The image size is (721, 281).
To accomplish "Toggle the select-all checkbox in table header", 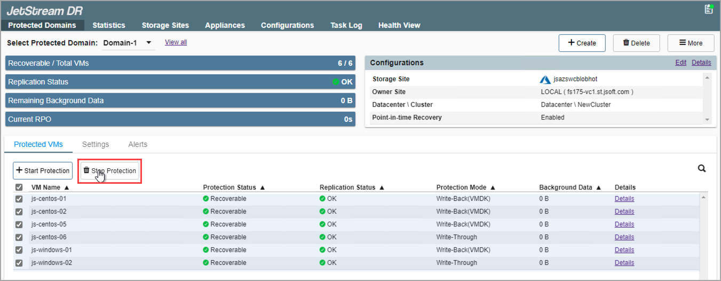I will coord(19,188).
